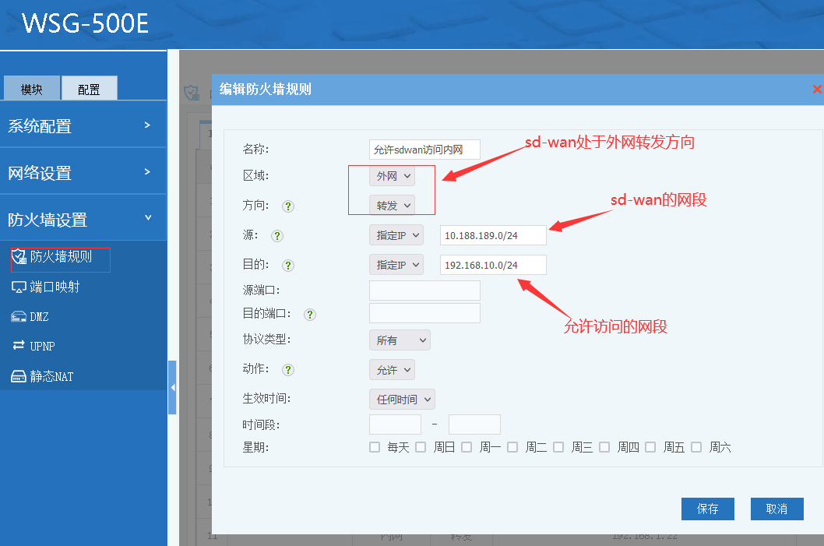Enable the 周三 weekday checkbox
This screenshot has height=546, width=824.
coord(558,447)
